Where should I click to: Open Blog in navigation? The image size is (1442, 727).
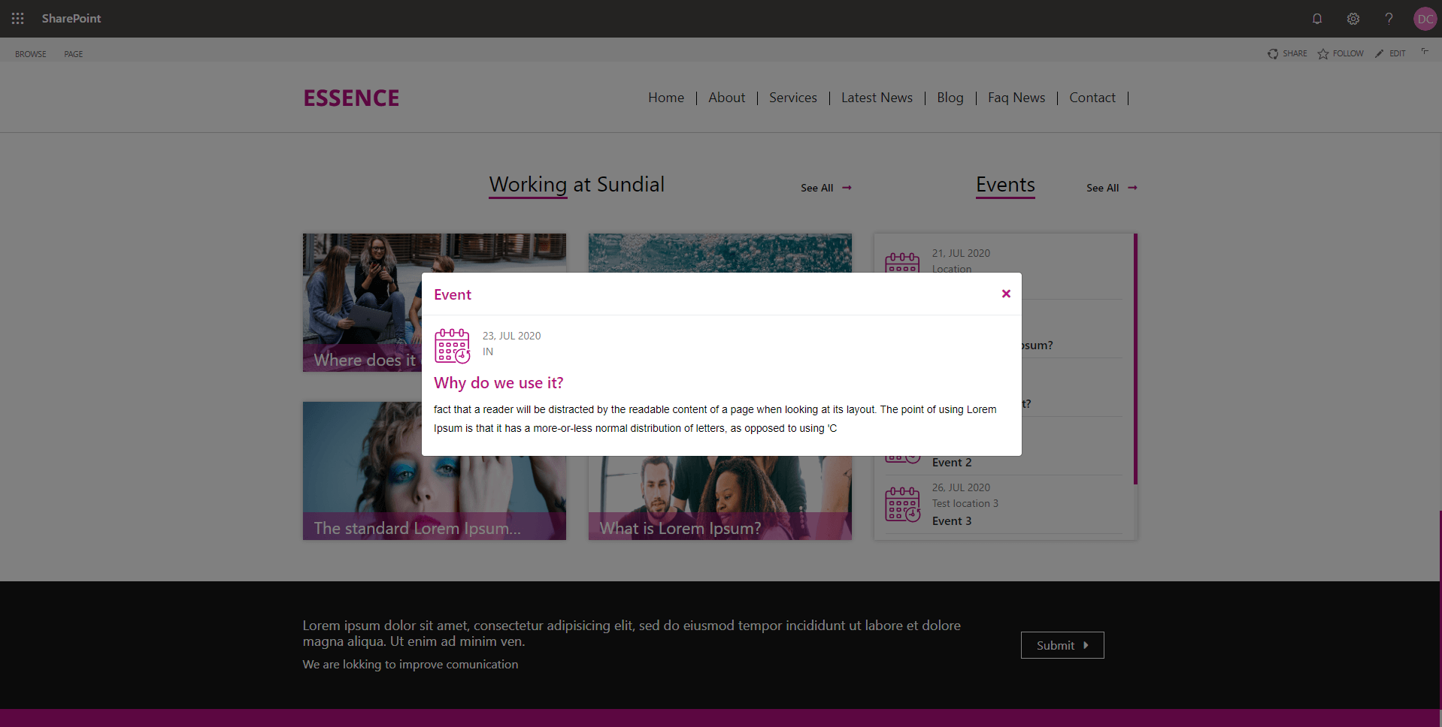pos(950,98)
